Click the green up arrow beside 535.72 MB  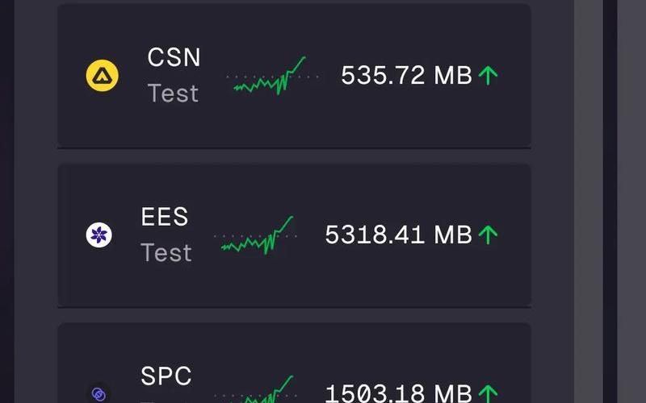pyautogui.click(x=489, y=75)
